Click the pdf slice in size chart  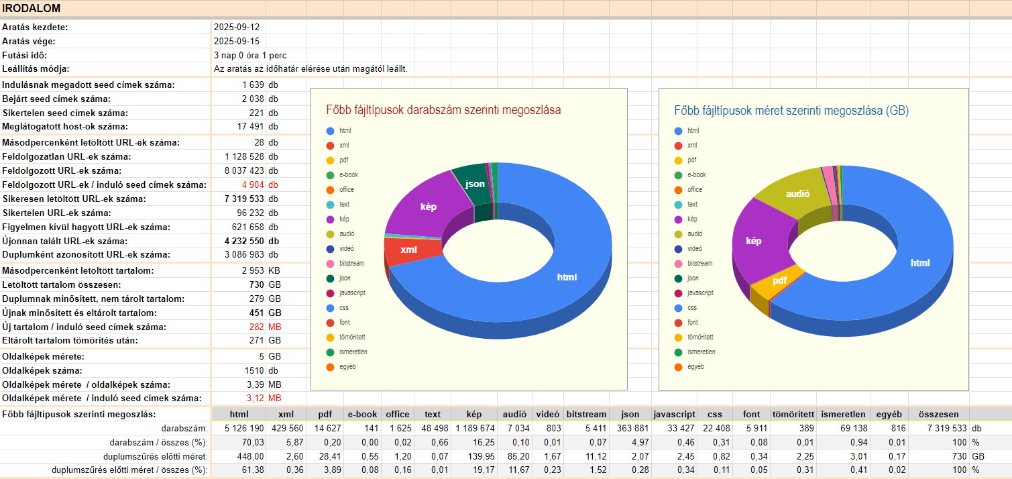coord(779,280)
